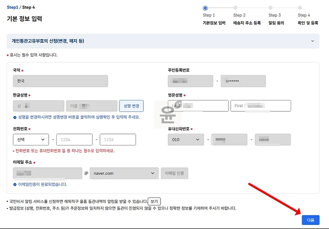Click the Step 4 progress indicator circle

(x=300, y=8)
